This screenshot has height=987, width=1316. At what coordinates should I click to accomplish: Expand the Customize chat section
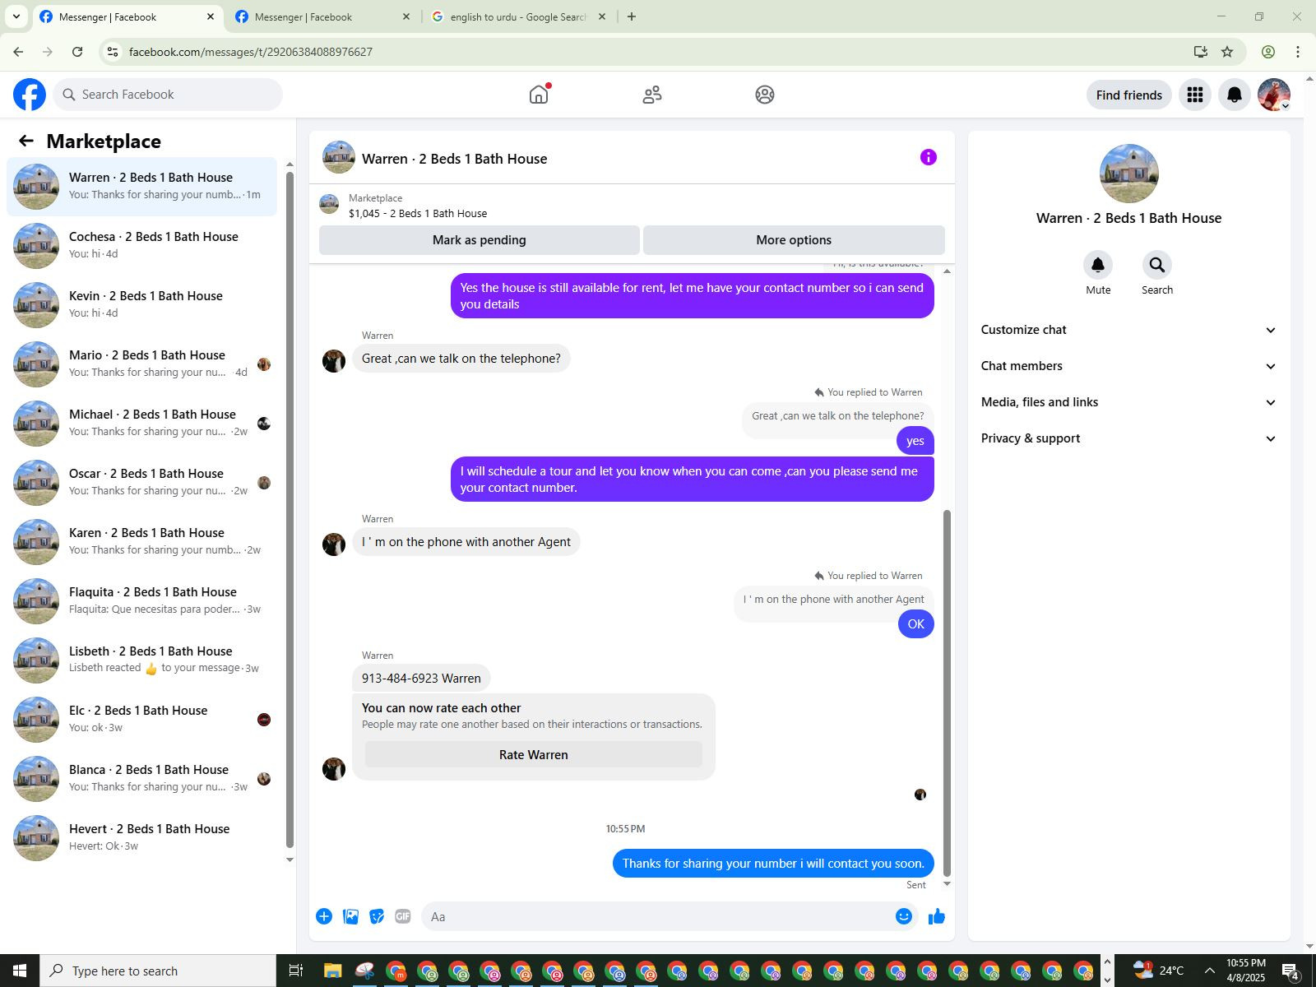click(x=1128, y=330)
